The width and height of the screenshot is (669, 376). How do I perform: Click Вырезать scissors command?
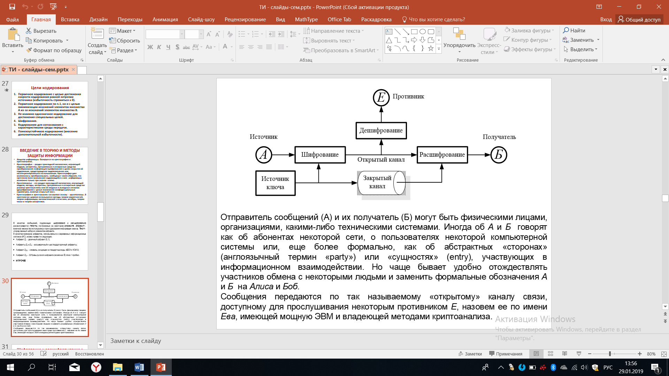coord(41,31)
